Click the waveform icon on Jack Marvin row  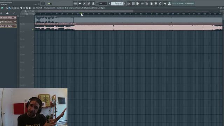tap(15, 17)
